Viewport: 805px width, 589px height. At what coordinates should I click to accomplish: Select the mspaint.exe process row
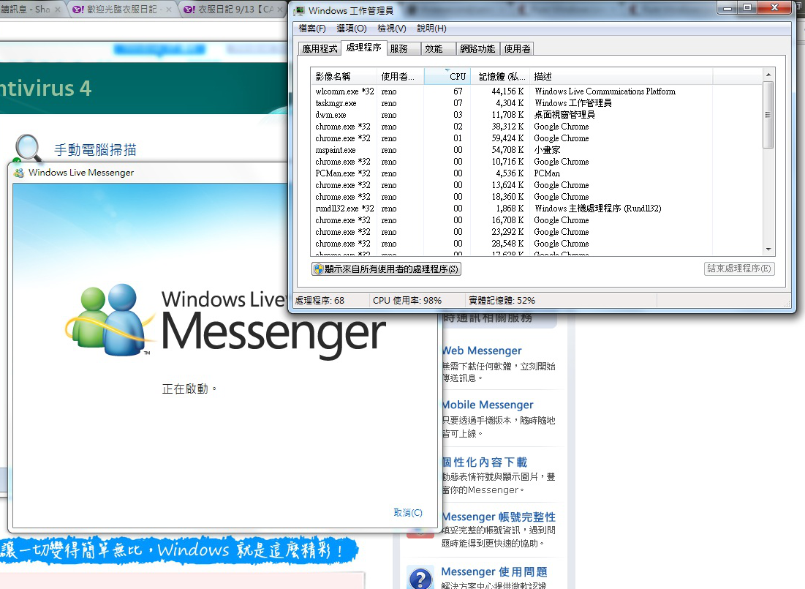point(537,150)
